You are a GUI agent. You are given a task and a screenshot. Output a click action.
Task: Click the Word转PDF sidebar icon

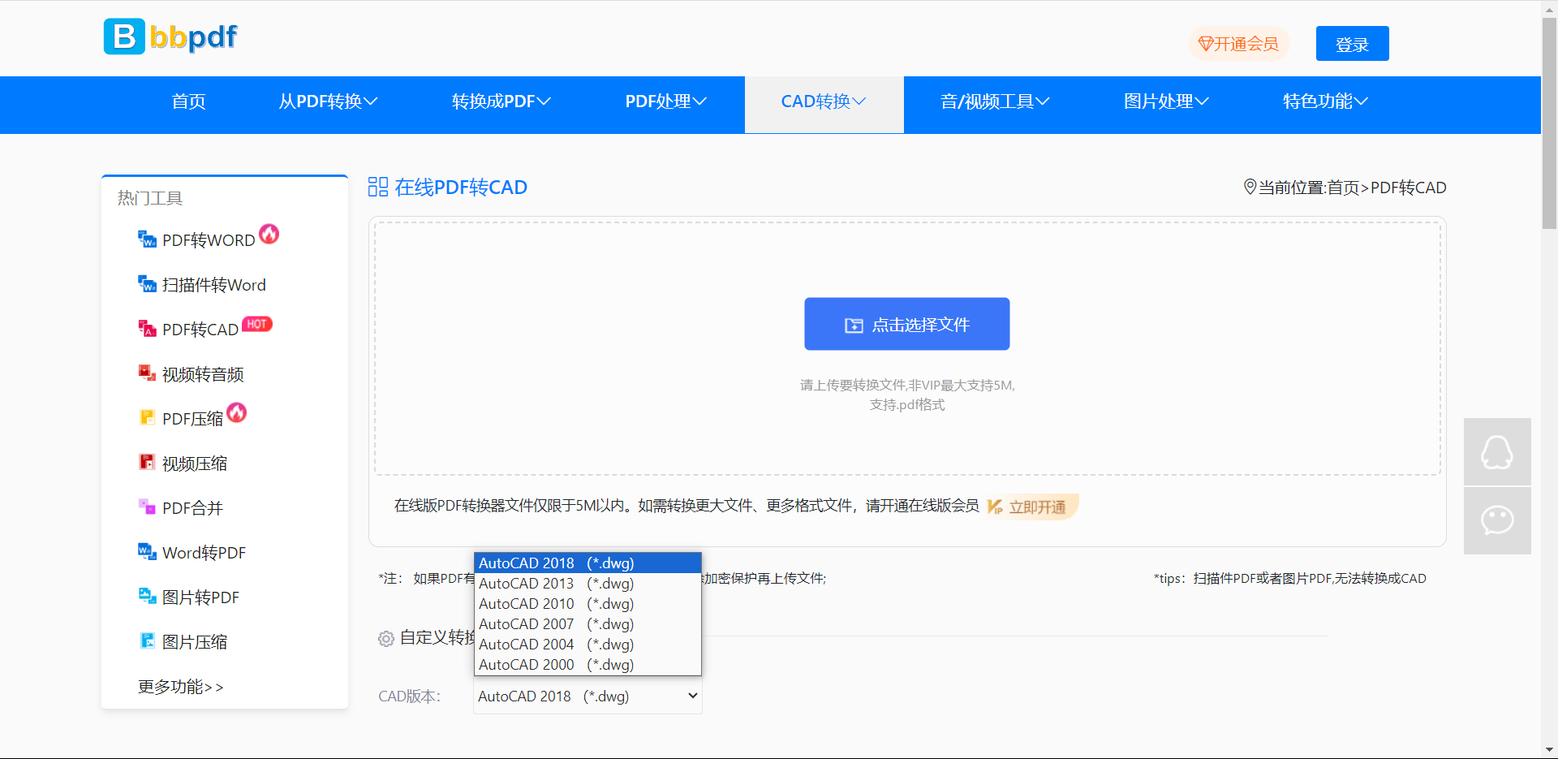[x=147, y=552]
